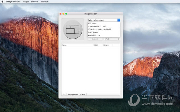Zoom window with green button

(66, 14)
